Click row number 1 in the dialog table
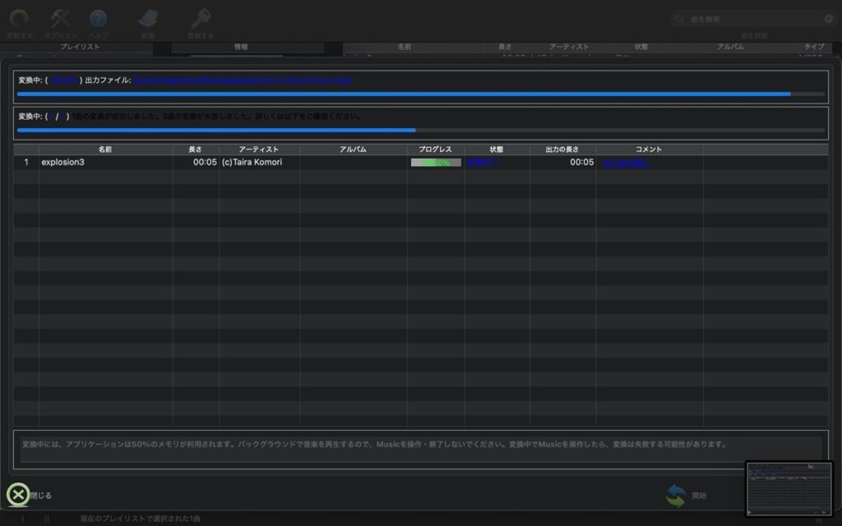This screenshot has width=842, height=526. click(x=25, y=162)
